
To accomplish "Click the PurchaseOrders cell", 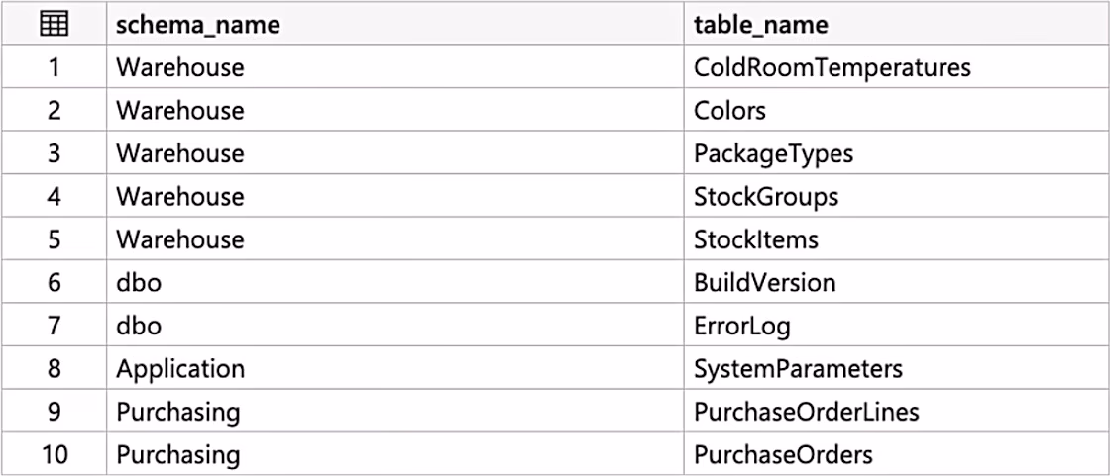I will click(x=896, y=454).
